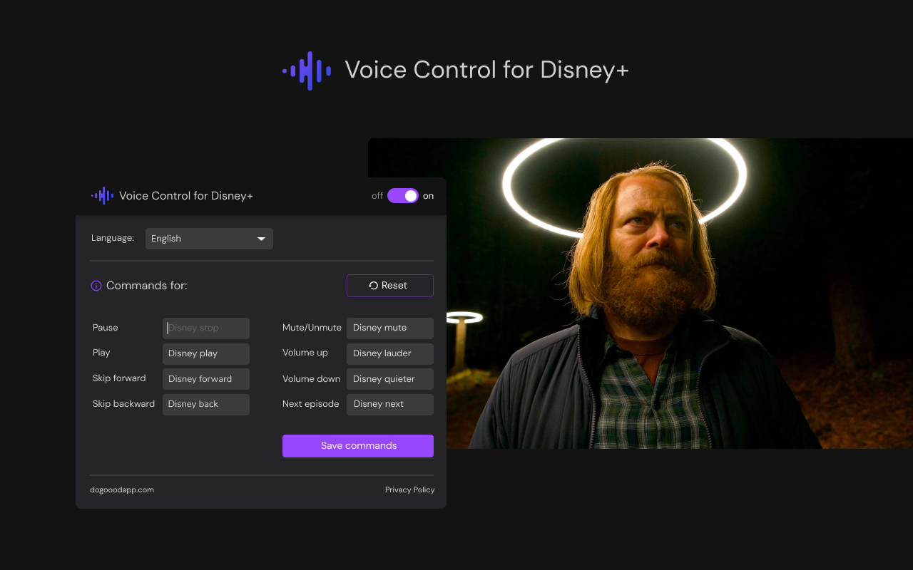Click the Pause label text
Image resolution: width=913 pixels, height=570 pixels.
(106, 328)
